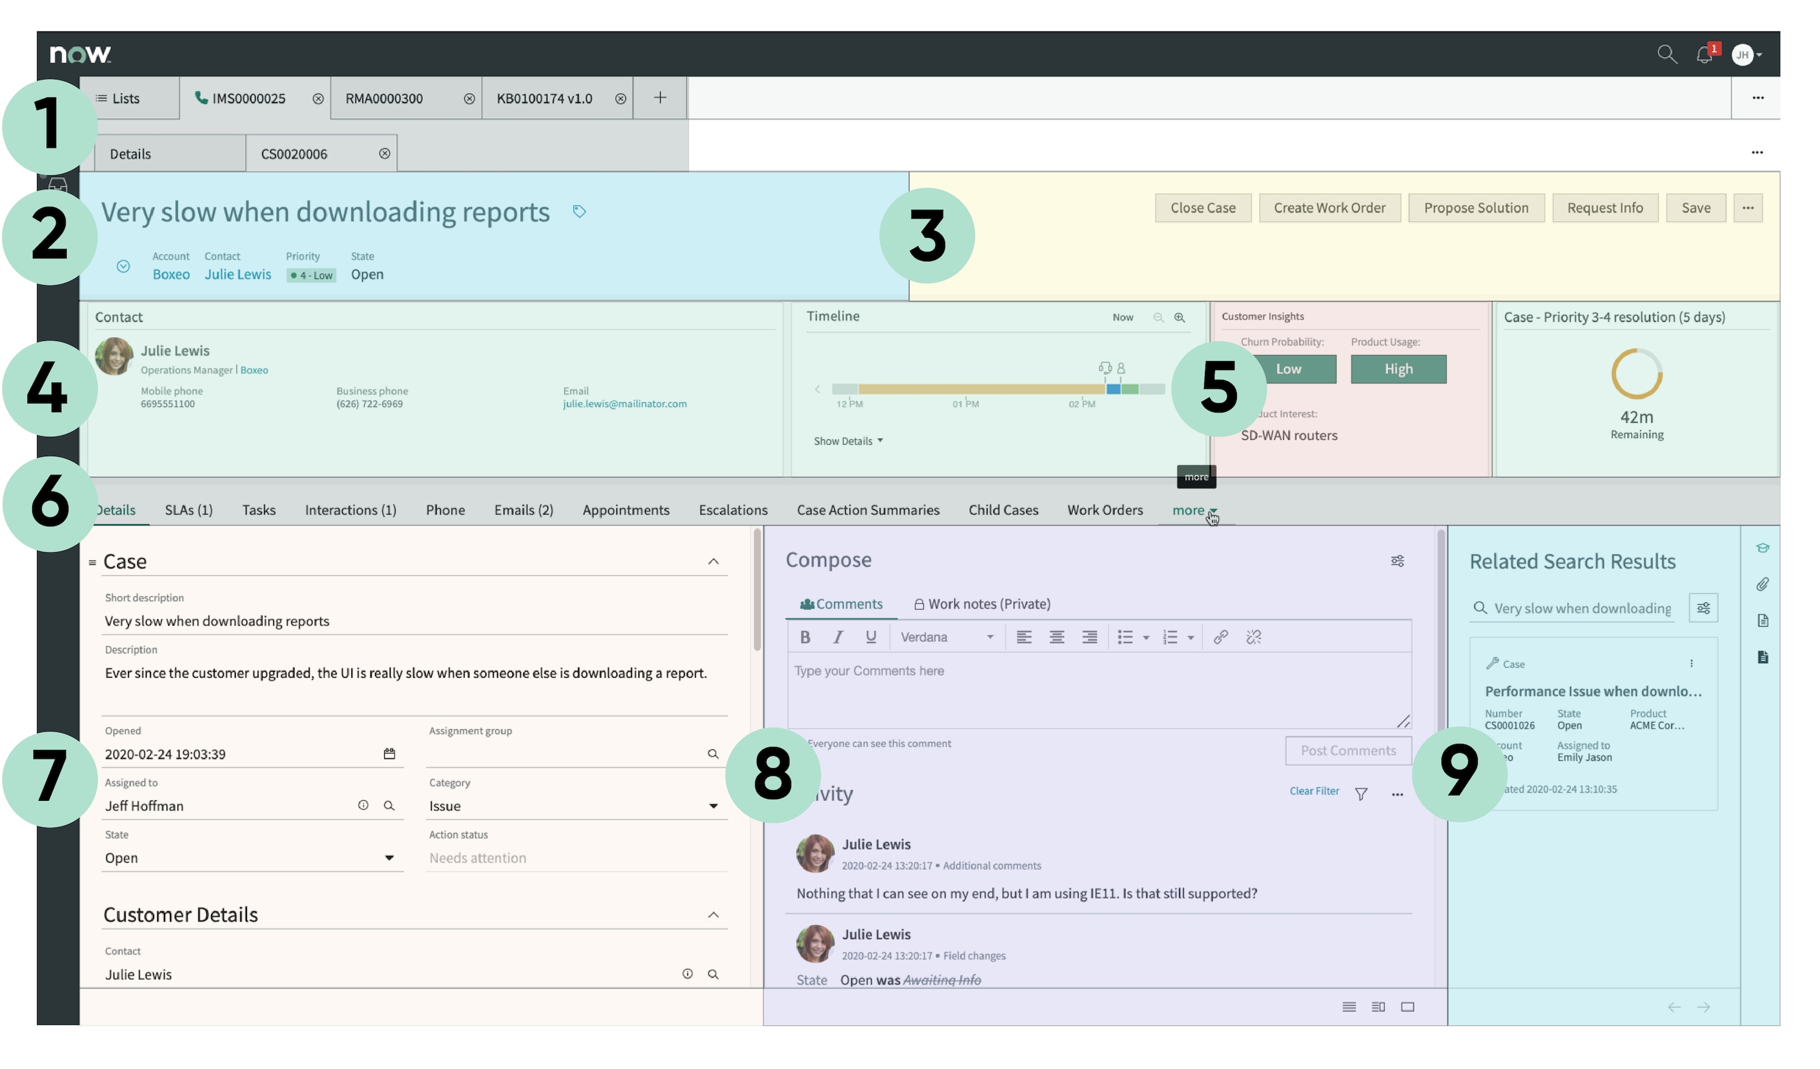Toggle italic formatting in Compose
This screenshot has height=1069, width=1820.
click(x=838, y=637)
